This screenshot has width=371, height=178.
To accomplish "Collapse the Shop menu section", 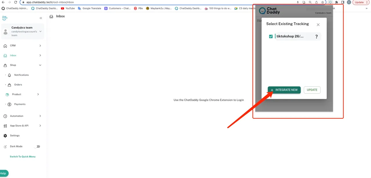I will [x=40, y=65].
